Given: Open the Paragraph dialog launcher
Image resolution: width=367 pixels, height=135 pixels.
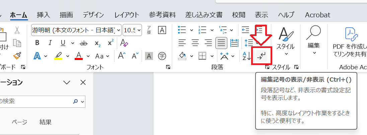Looking at the screenshot, I should click(x=267, y=67).
